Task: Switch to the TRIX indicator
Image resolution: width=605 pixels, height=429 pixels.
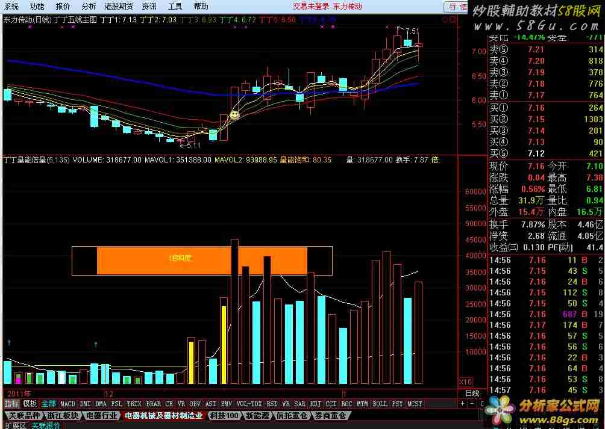Action: (x=134, y=404)
